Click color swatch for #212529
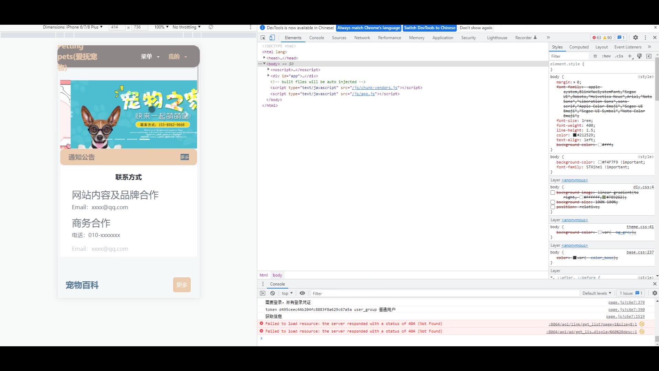The width and height of the screenshot is (659, 371). coord(575,135)
